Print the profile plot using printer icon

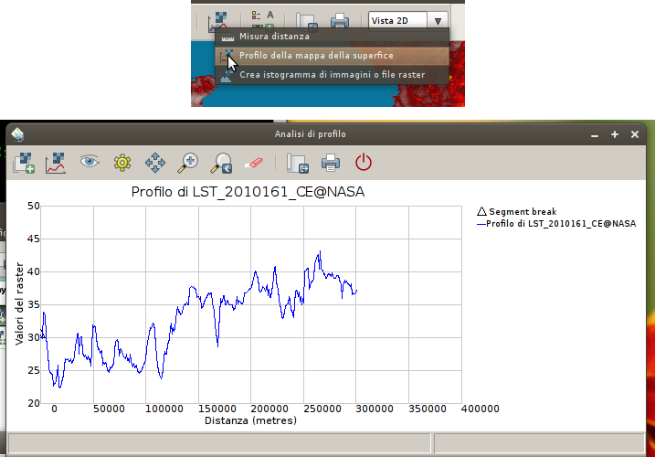coord(331,163)
